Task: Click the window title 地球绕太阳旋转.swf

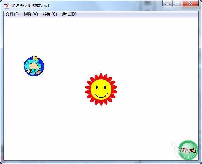Action: click(30, 6)
